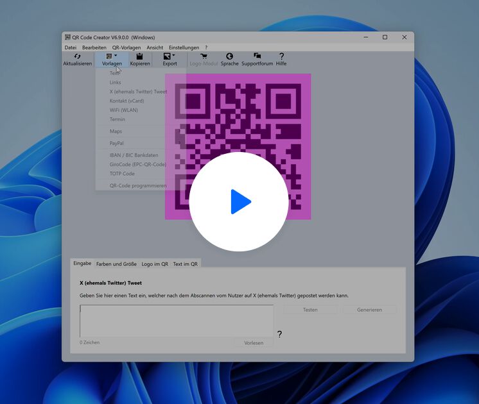
Task: Click the Sprache globe icon
Action: [229, 56]
